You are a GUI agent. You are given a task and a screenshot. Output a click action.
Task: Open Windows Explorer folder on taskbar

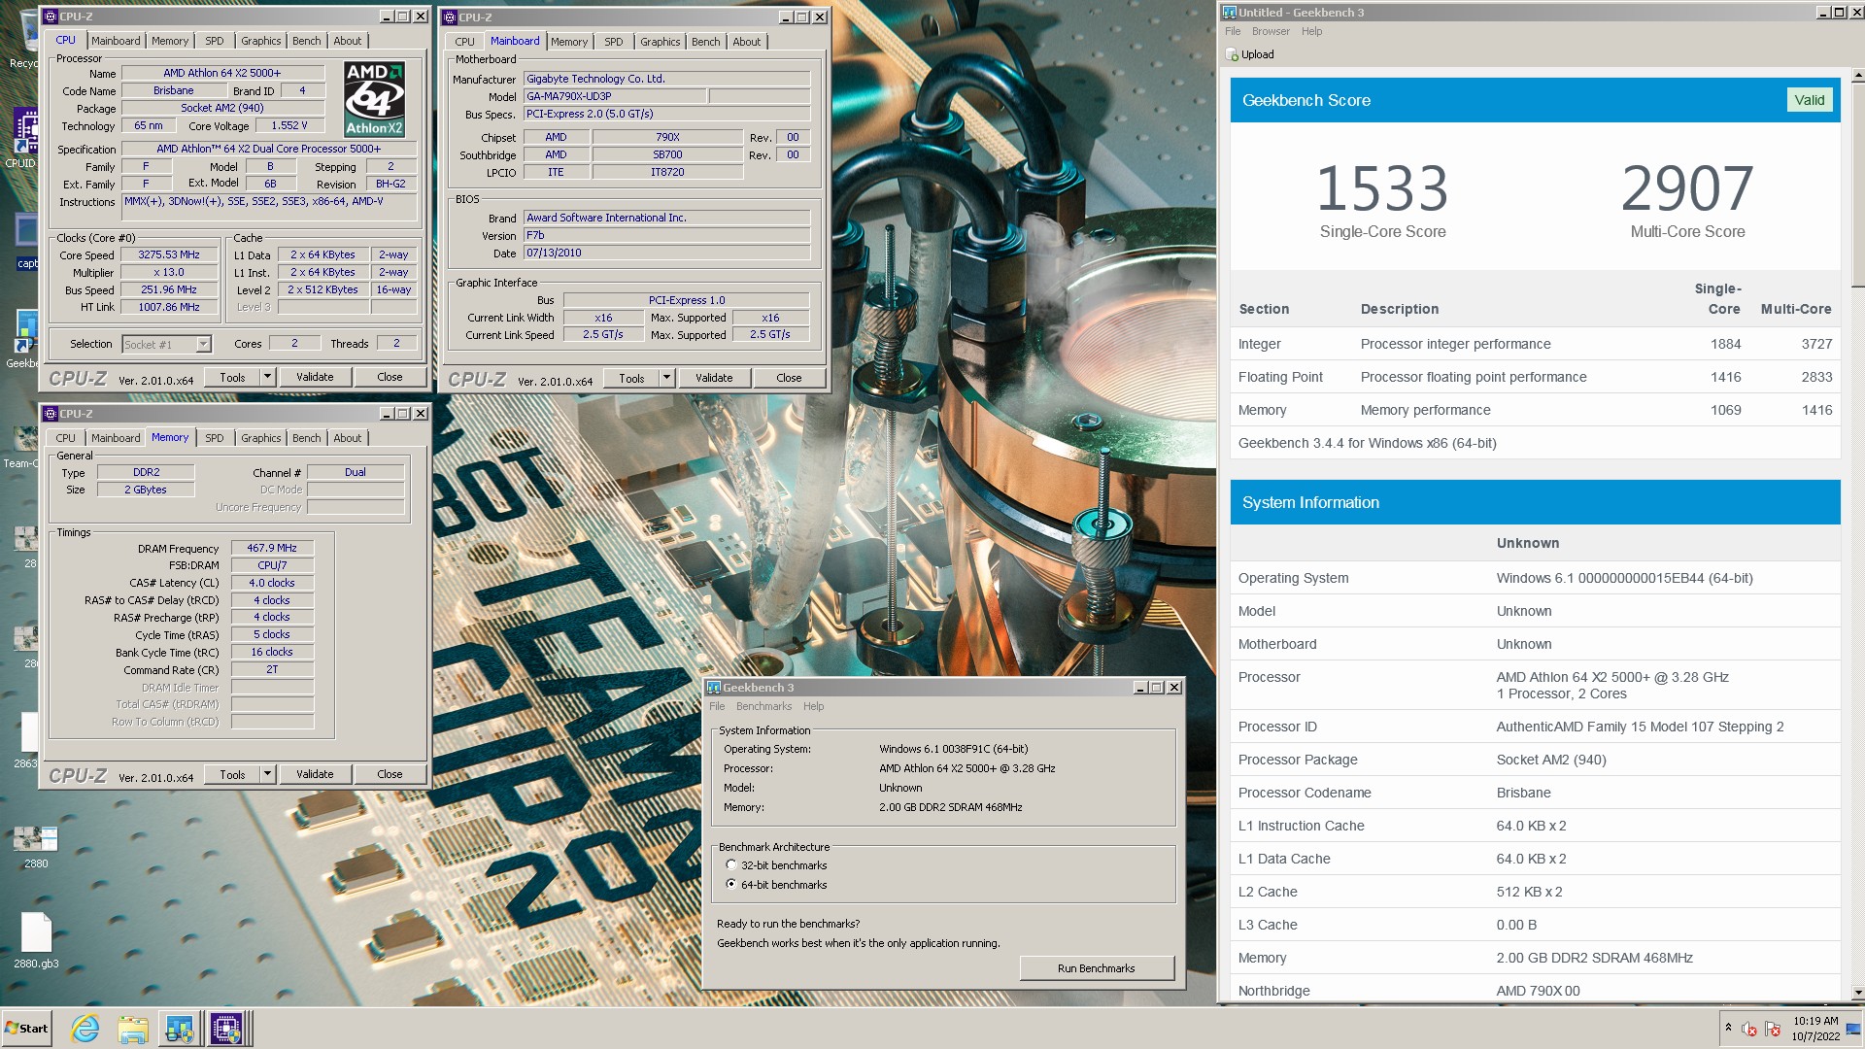132,1028
